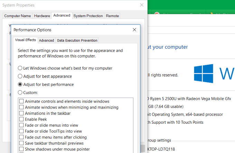This screenshot has height=153, width=235.
Task: Switch to the Hardware tab
Action: pos(42,16)
